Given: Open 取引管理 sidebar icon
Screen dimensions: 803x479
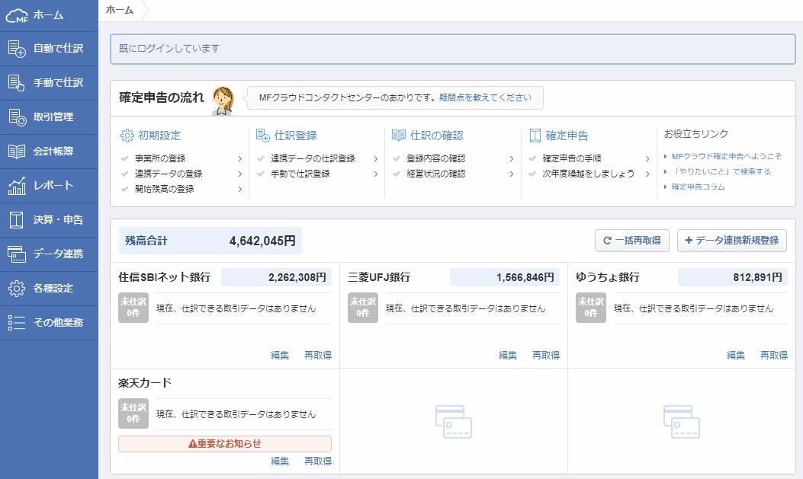Looking at the screenshot, I should point(17,117).
